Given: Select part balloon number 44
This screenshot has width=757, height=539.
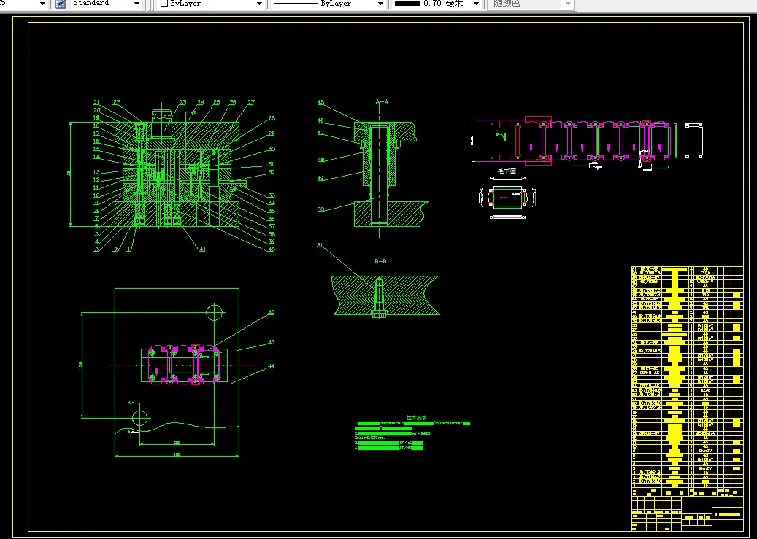Looking at the screenshot, I should (x=271, y=366).
